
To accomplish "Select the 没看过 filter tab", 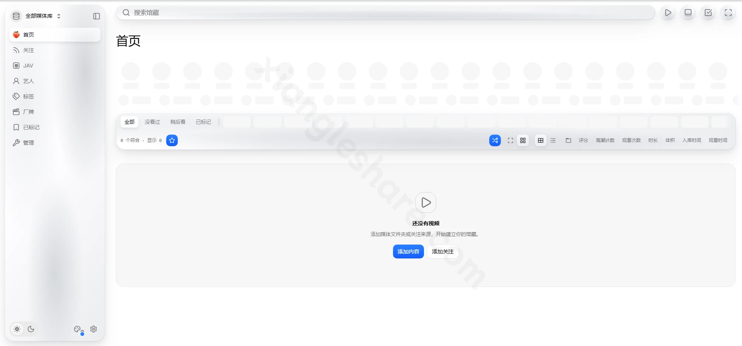I will coord(152,122).
